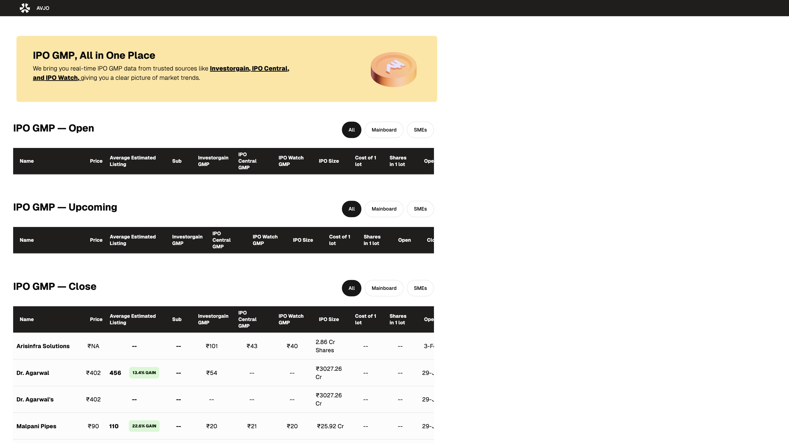Click Price header in Close table

(96, 319)
